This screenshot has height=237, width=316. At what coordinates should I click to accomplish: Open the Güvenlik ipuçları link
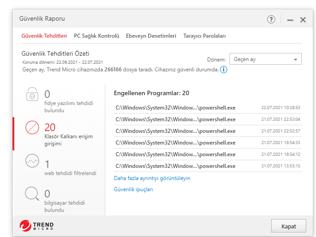coord(134,189)
